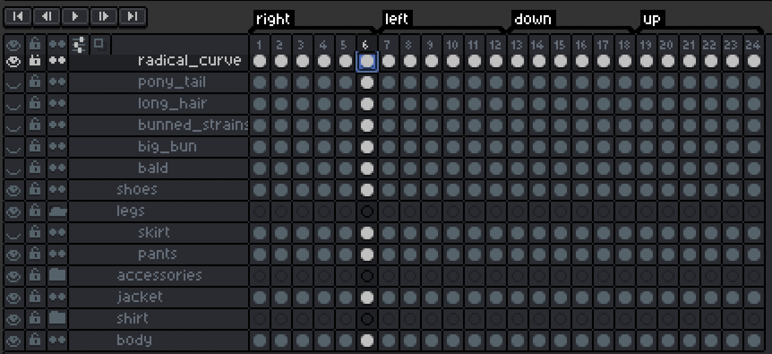Make the skirt layer visible
The height and width of the screenshot is (354, 772).
click(13, 233)
